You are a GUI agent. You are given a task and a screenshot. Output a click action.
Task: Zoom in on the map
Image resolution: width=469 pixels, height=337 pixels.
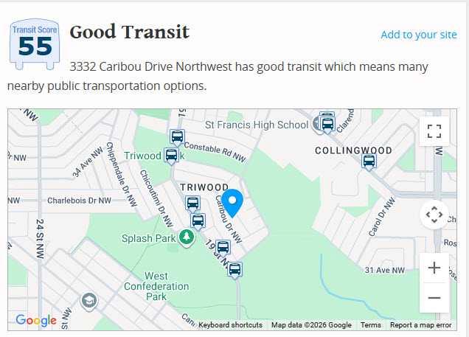[434, 268]
